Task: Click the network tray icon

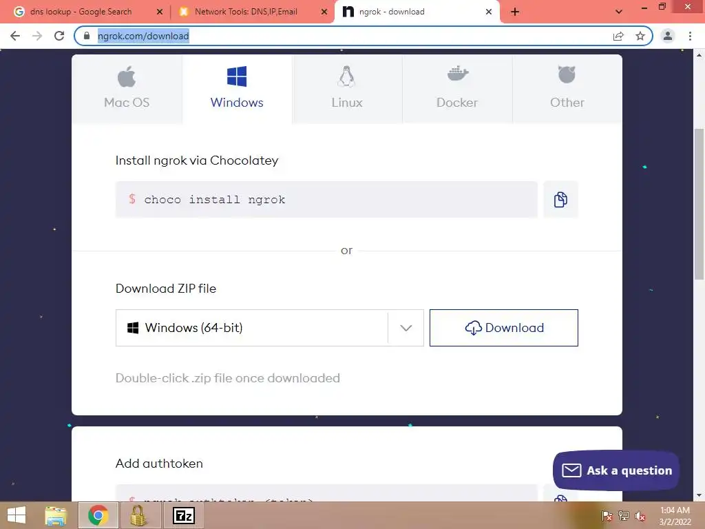Action: [x=624, y=516]
